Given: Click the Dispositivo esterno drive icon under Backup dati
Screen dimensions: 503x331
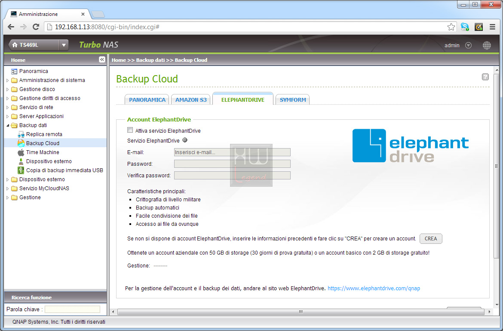Looking at the screenshot, I should (21, 161).
